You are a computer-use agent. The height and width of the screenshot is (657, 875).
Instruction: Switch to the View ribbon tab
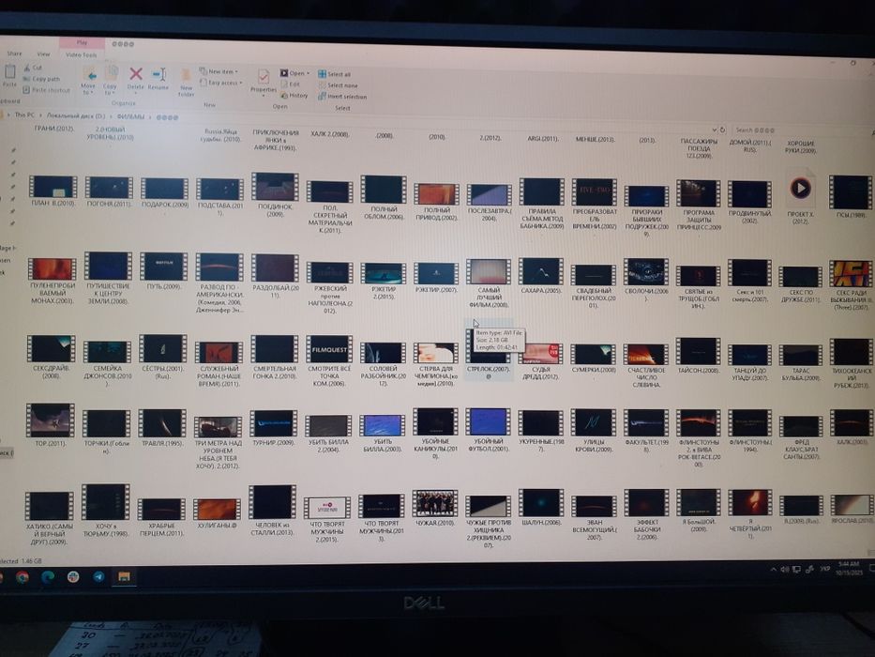[x=43, y=54]
